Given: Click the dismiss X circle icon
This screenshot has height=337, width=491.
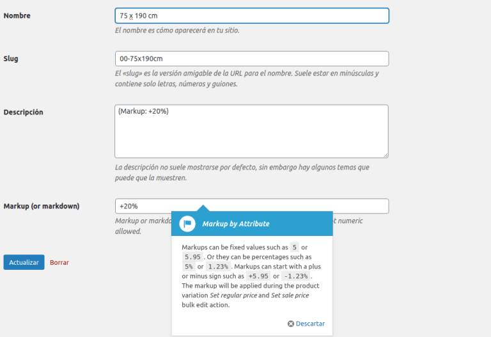Looking at the screenshot, I should coord(291,324).
